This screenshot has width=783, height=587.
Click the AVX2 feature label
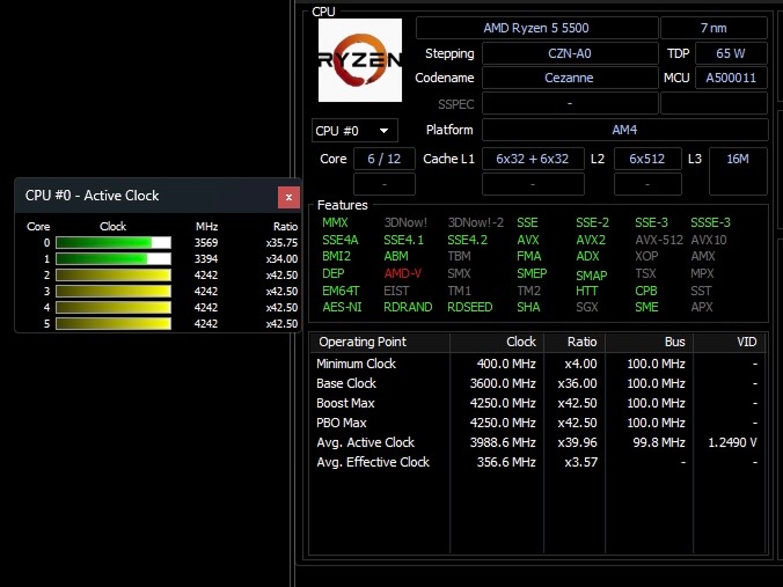(x=591, y=240)
